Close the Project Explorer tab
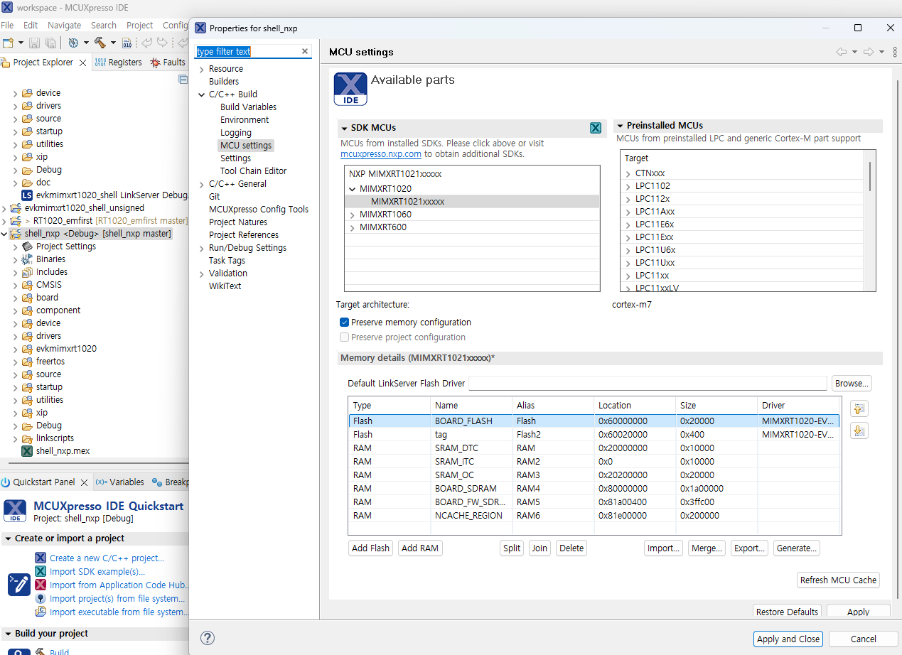Viewport: 902px width, 655px height. pos(83,63)
